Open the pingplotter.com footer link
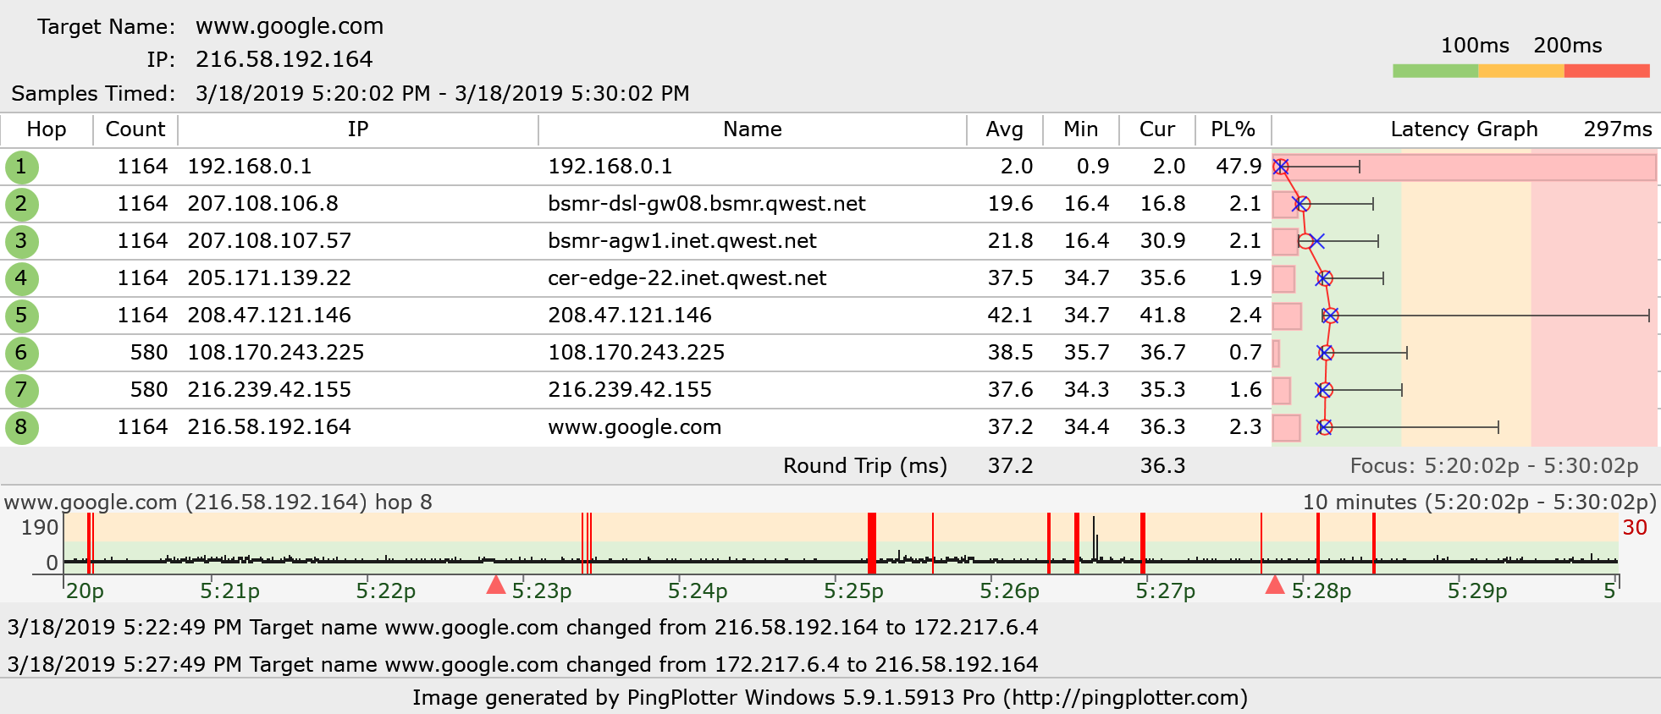 [1125, 698]
